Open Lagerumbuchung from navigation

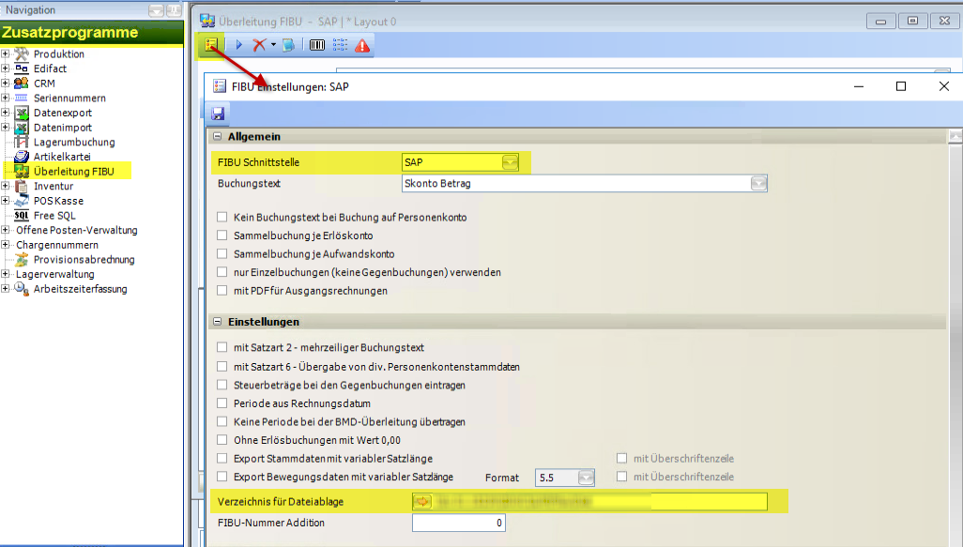point(74,143)
